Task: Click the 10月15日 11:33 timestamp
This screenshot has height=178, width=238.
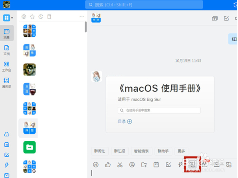Action: (x=188, y=61)
